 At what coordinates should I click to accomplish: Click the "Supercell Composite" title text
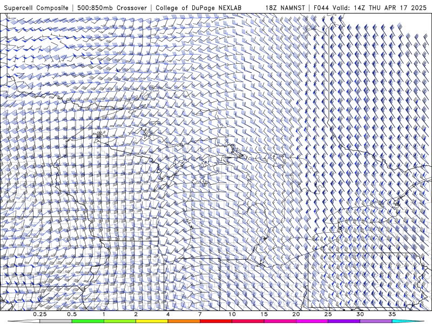point(36,8)
